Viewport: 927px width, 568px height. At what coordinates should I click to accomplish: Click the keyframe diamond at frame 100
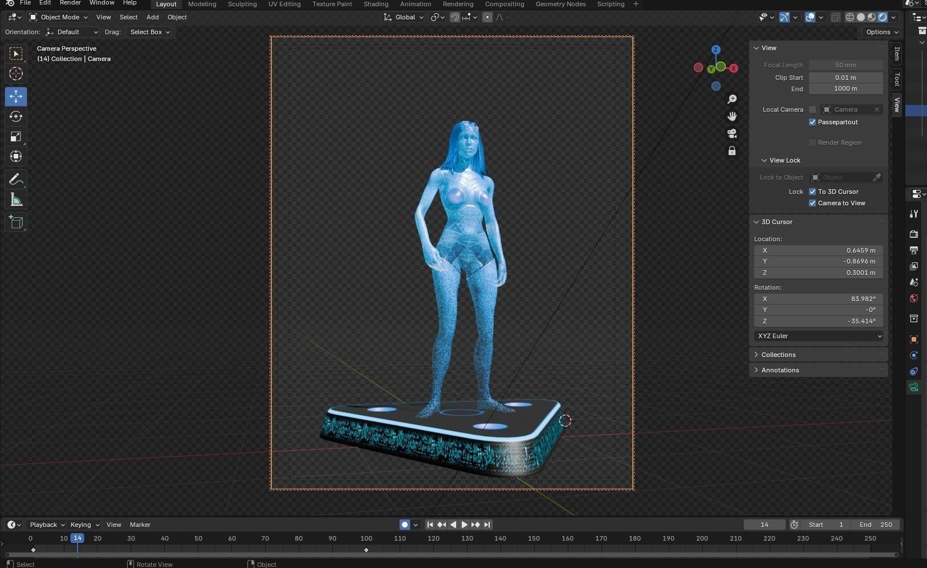tap(366, 550)
